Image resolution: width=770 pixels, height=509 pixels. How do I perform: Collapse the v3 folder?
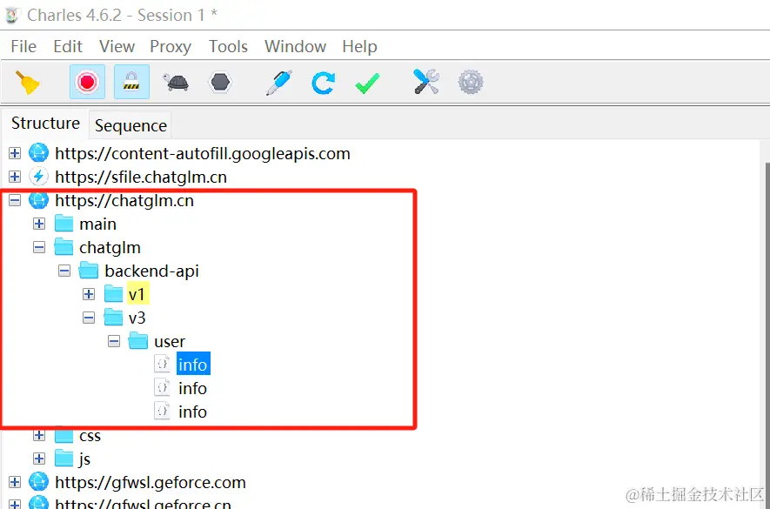(89, 318)
